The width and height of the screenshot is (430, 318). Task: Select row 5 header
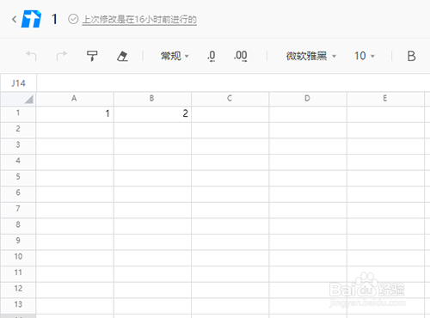click(18, 177)
